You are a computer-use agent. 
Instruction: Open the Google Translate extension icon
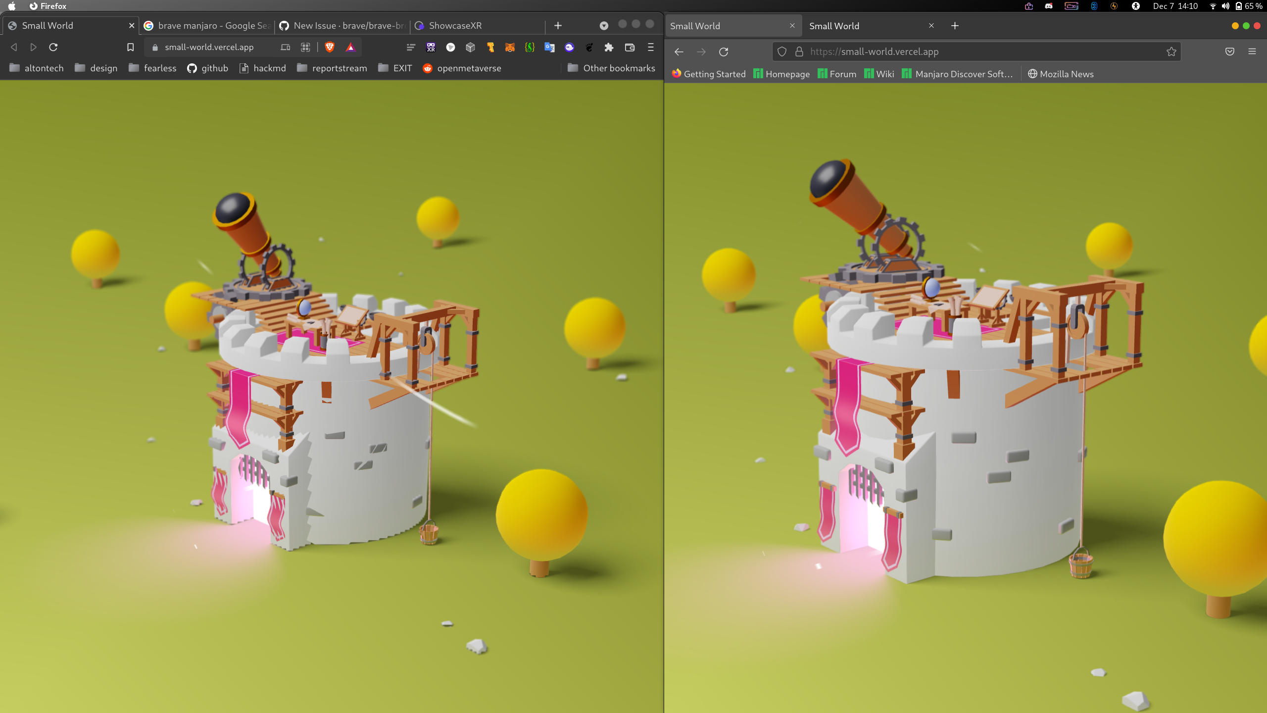(549, 47)
